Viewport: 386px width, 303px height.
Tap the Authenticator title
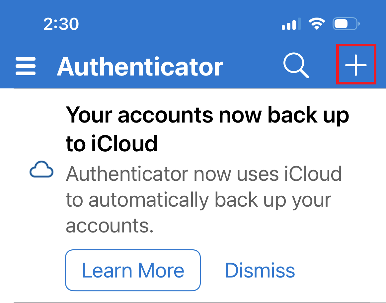[140, 67]
